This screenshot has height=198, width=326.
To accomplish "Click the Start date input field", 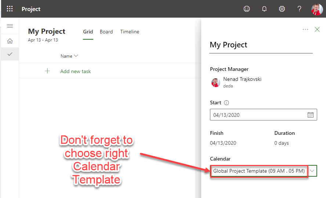I will point(257,115).
